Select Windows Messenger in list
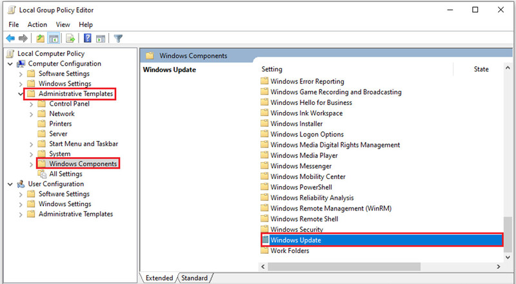This screenshot has width=516, height=284. [301, 166]
